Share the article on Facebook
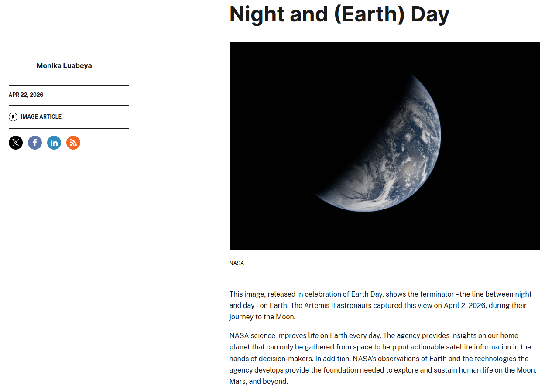 tap(35, 143)
